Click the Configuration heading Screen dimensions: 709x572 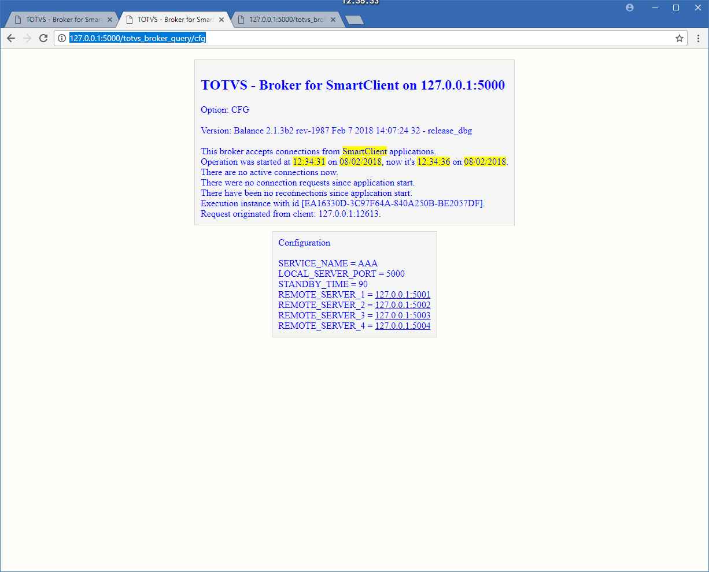tap(304, 243)
